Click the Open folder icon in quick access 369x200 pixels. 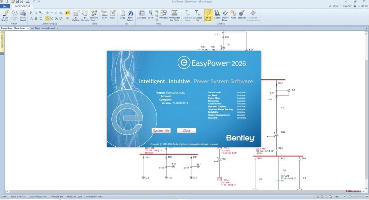(x=13, y=1)
